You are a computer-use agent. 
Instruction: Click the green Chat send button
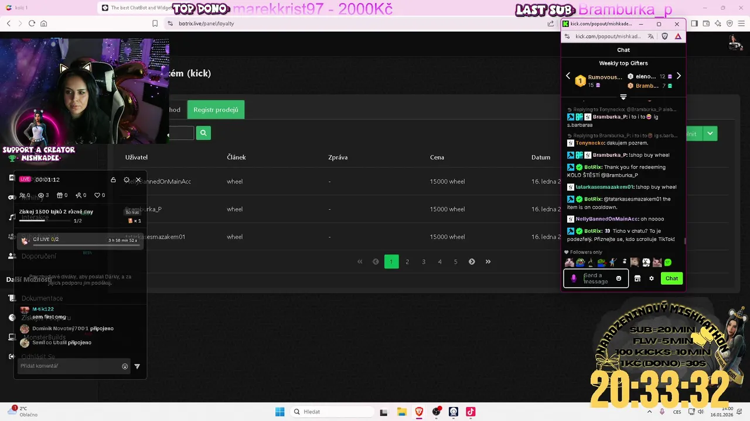click(x=671, y=278)
